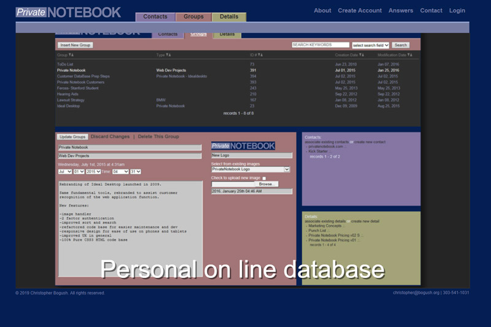491x327 pixels.
Task: Open the privatenotebook.com contact
Action: click(x=326, y=147)
